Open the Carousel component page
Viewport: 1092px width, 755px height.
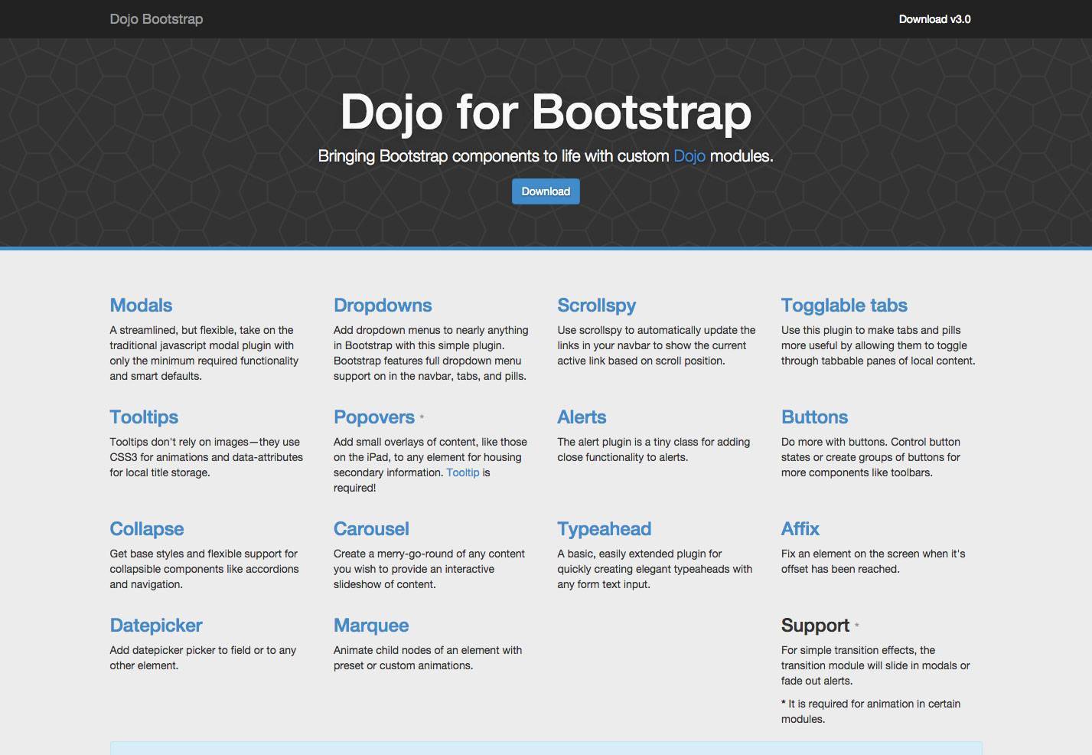pyautogui.click(x=371, y=528)
